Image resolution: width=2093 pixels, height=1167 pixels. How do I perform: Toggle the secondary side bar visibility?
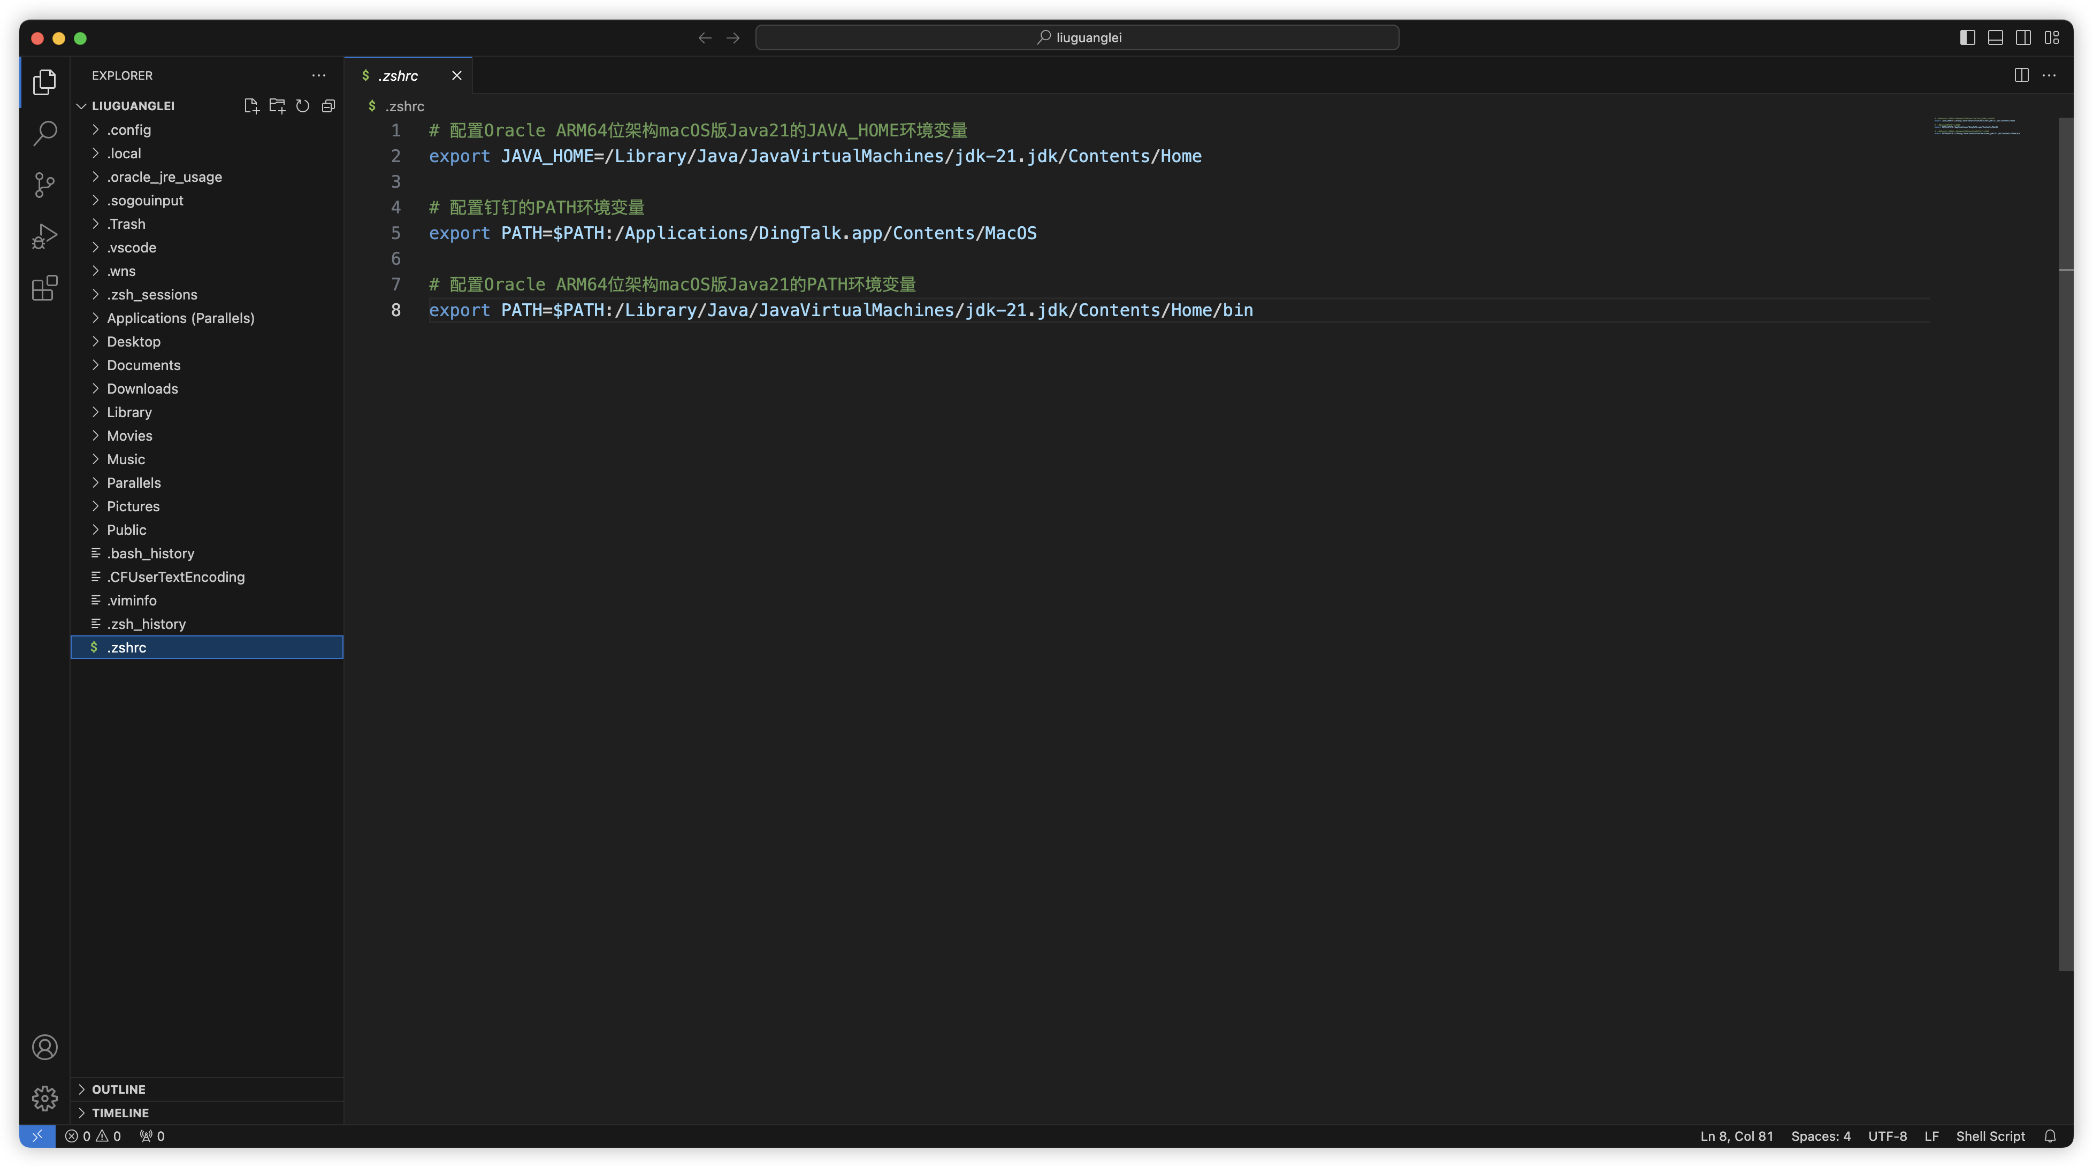[2023, 37]
